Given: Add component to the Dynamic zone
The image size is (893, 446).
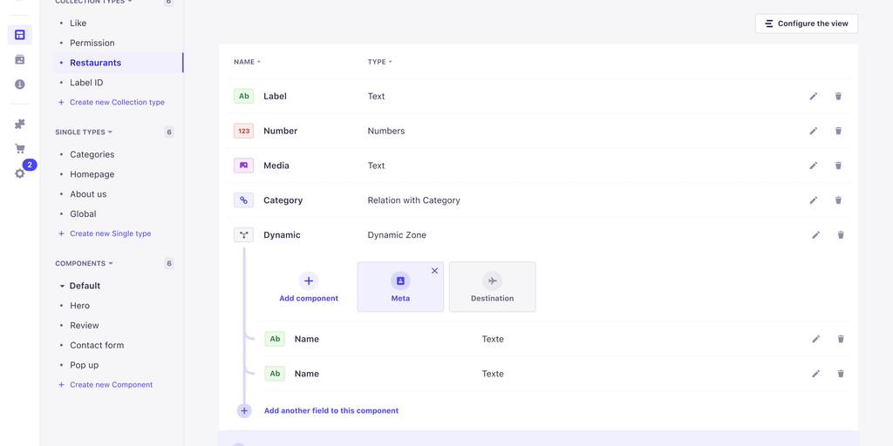Looking at the screenshot, I should [x=309, y=287].
